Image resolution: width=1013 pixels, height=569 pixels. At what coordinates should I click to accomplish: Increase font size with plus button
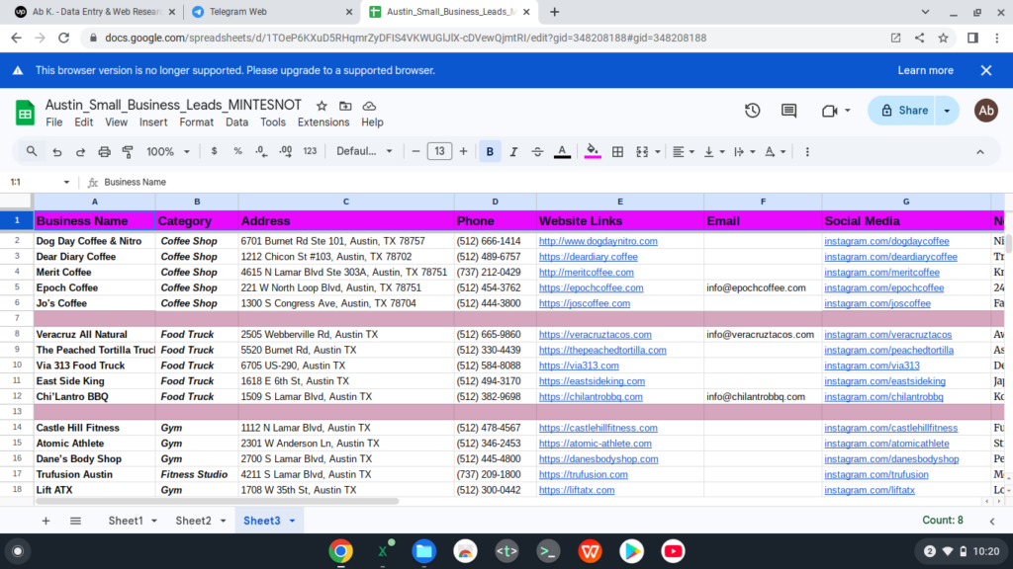tap(463, 151)
